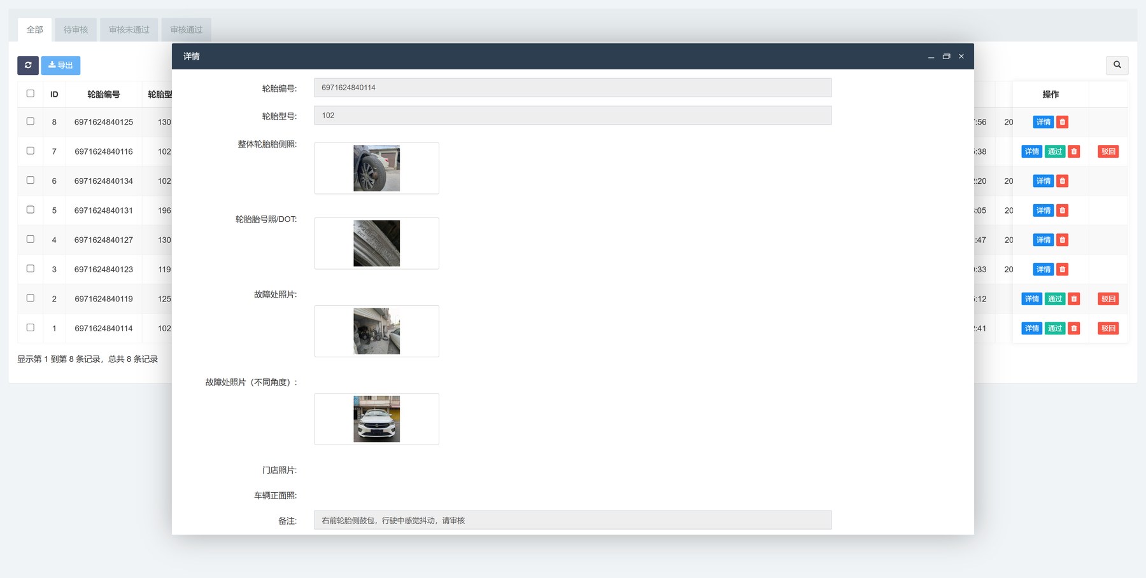The height and width of the screenshot is (578, 1146).
Task: Click 驳回 reject button in row 1
Action: click(x=1108, y=328)
